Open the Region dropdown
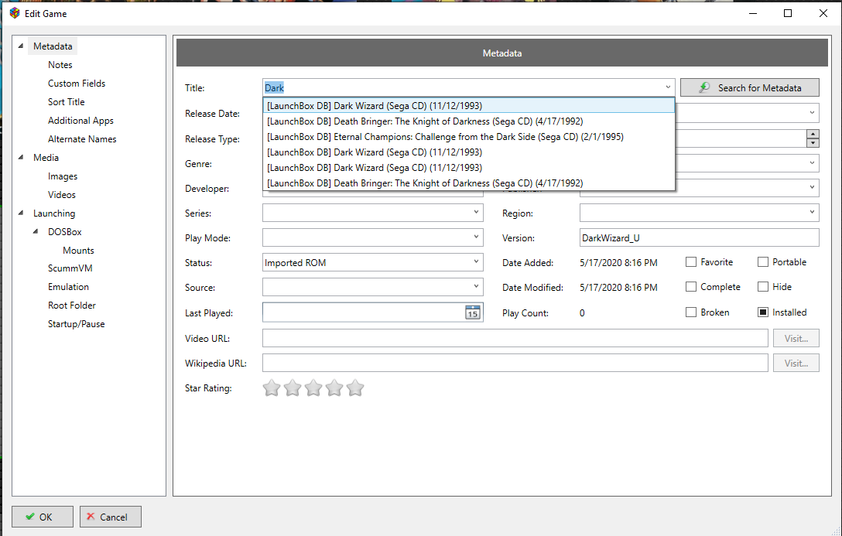This screenshot has height=536, width=842. 812,213
